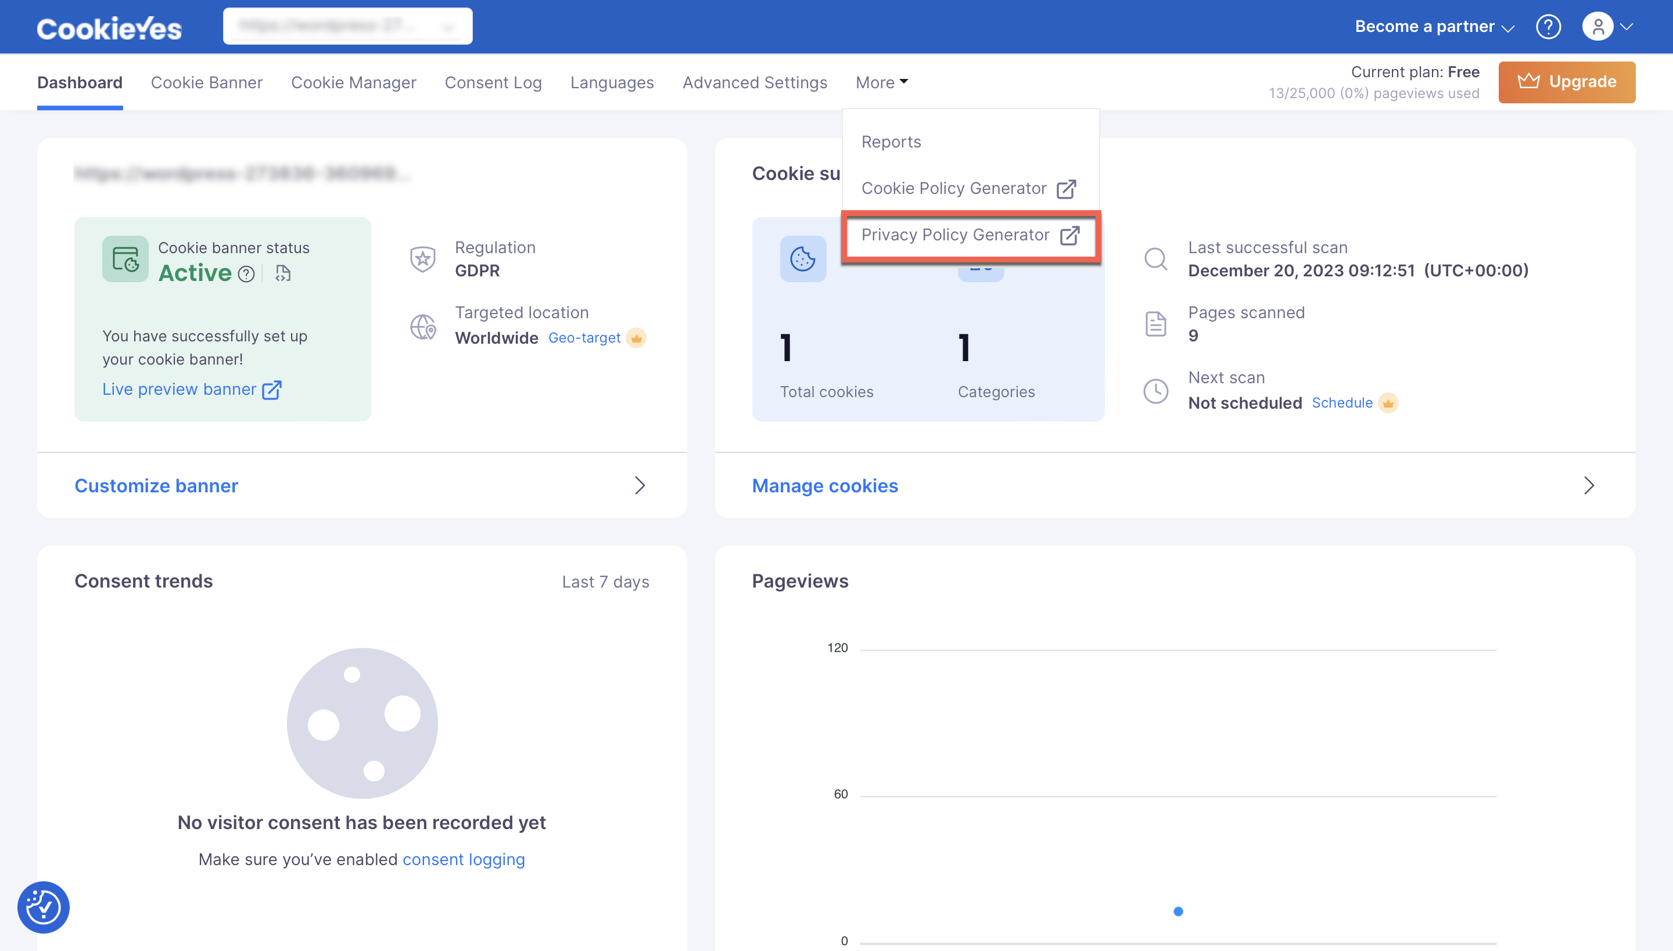Click the help icon next to Active
The height and width of the screenshot is (951, 1673).
point(246,273)
